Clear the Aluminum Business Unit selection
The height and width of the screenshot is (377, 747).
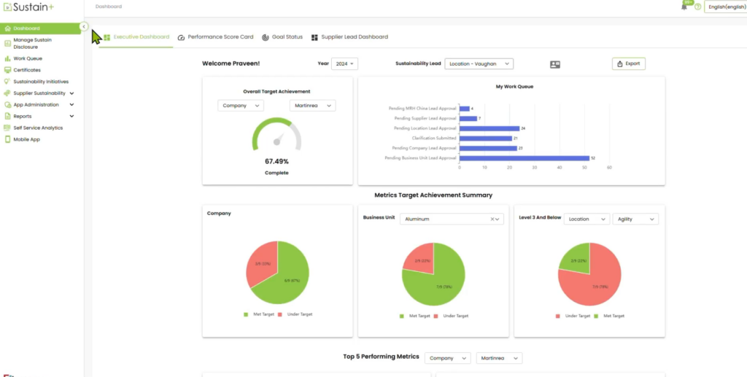tap(492, 219)
